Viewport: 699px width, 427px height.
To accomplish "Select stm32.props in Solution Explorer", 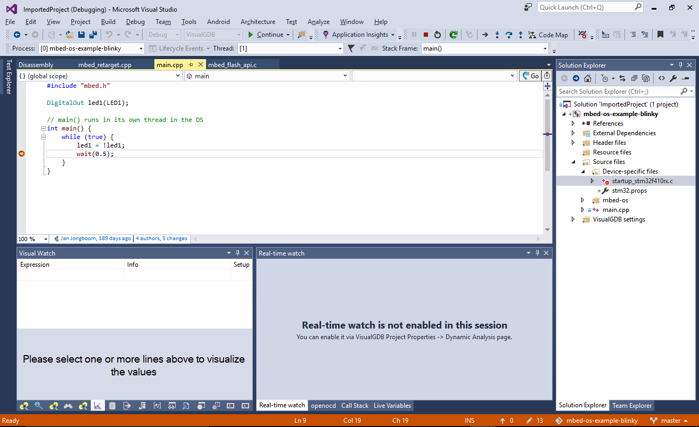I will [629, 191].
